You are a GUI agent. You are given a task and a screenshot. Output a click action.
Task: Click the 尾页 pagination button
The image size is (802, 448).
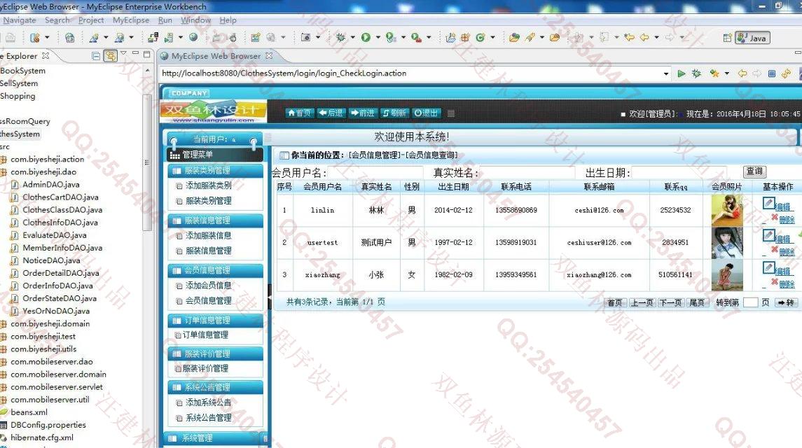coord(696,303)
